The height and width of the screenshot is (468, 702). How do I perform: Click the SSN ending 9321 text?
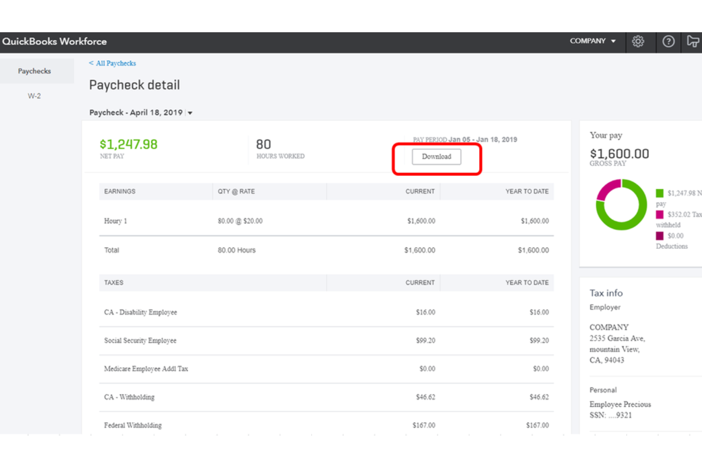[610, 415]
